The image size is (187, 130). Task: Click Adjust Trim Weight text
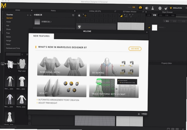tap(48, 103)
